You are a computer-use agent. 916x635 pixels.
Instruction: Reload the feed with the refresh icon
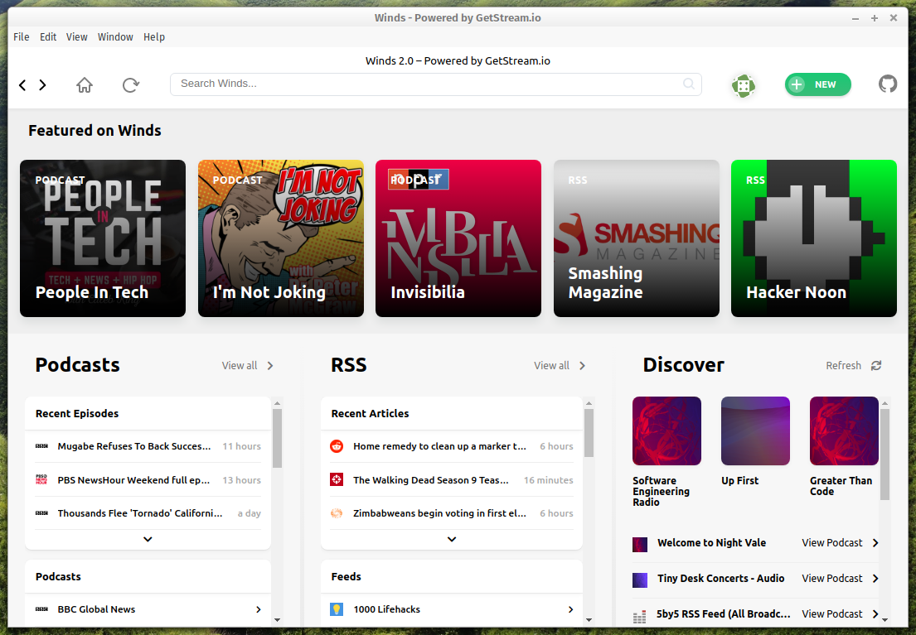click(x=131, y=85)
